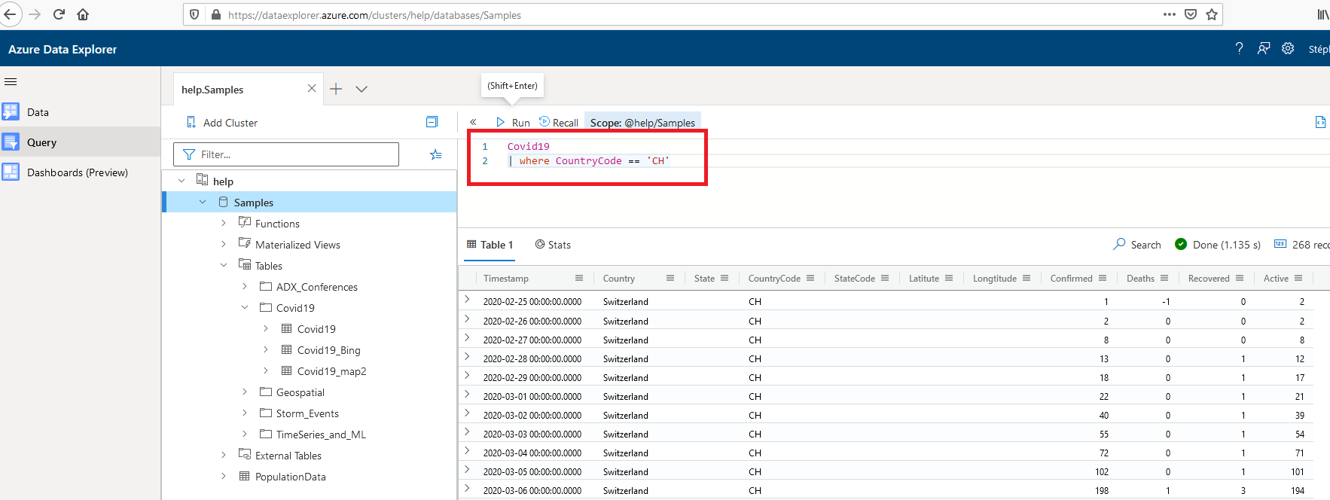Open Confirmed column menu icon
Image resolution: width=1330 pixels, height=500 pixels.
(x=1103, y=278)
